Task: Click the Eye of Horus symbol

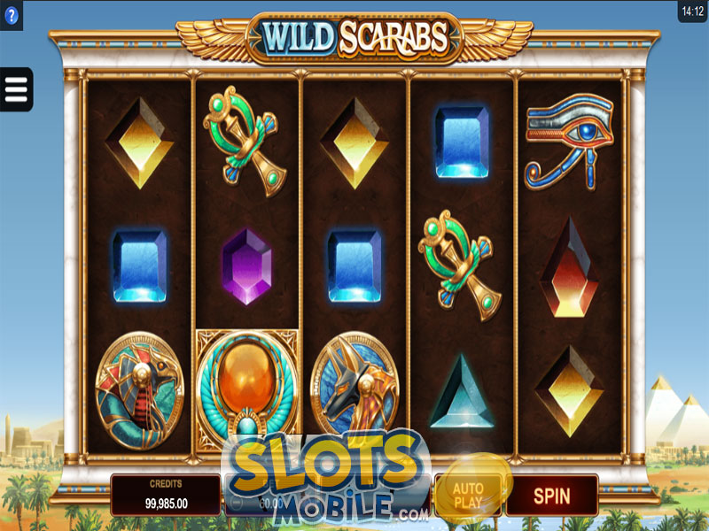Action: pyautogui.click(x=570, y=142)
